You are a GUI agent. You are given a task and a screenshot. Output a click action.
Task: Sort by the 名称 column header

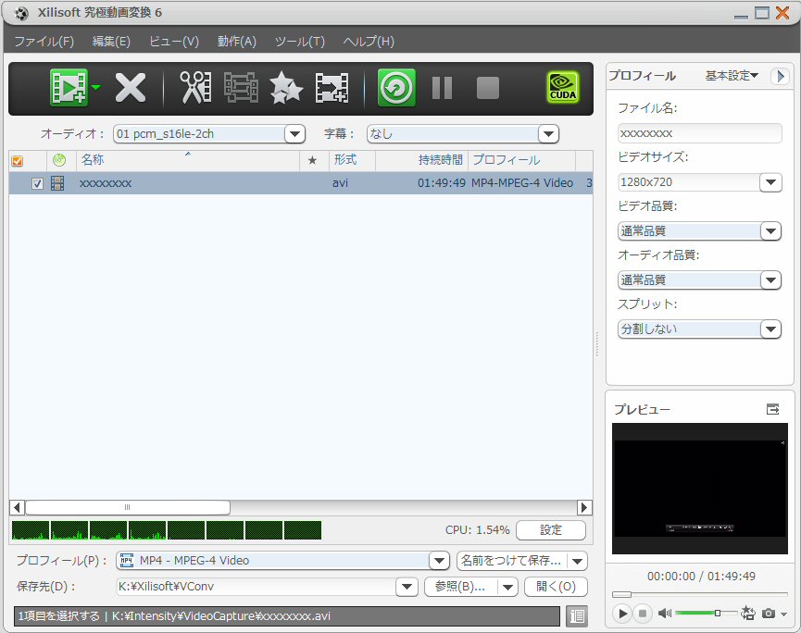[x=188, y=160]
